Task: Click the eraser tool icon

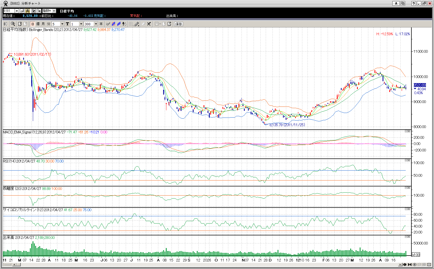Action: point(143,24)
